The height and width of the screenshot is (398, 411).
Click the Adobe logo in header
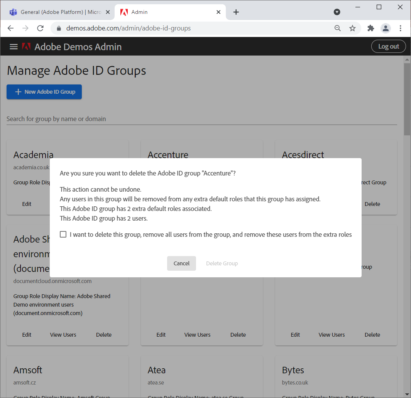point(26,46)
